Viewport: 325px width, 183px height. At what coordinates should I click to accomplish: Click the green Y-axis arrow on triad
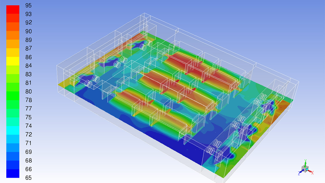(x=305, y=163)
